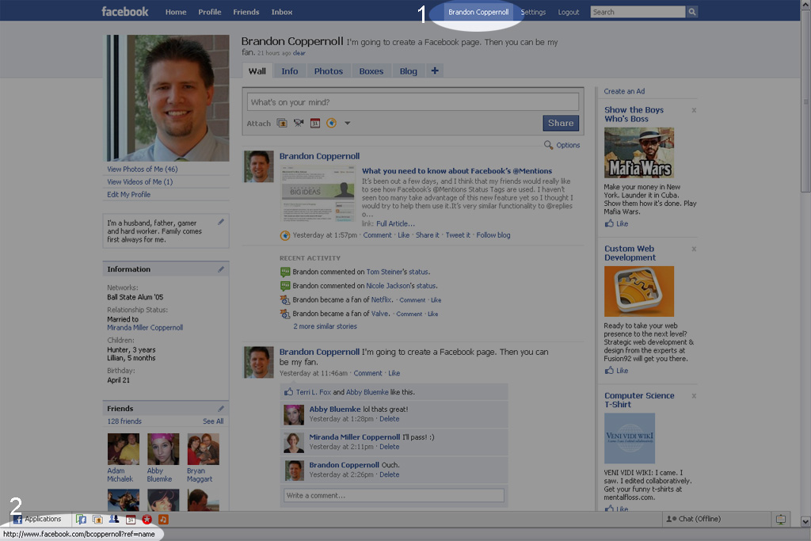Screen dimensions: 811x541
Task: Edit the Friends box with pencil icon
Action: [221, 408]
